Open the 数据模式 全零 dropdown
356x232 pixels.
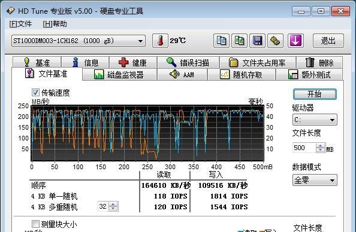point(315,181)
